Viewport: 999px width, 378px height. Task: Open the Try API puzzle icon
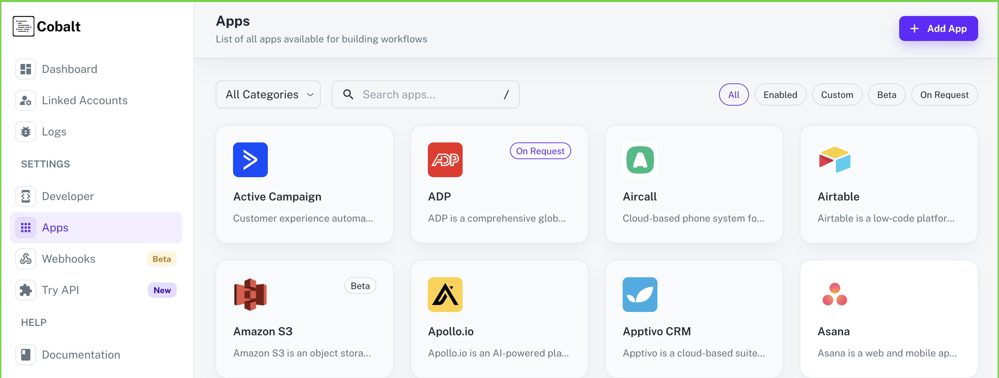click(26, 290)
